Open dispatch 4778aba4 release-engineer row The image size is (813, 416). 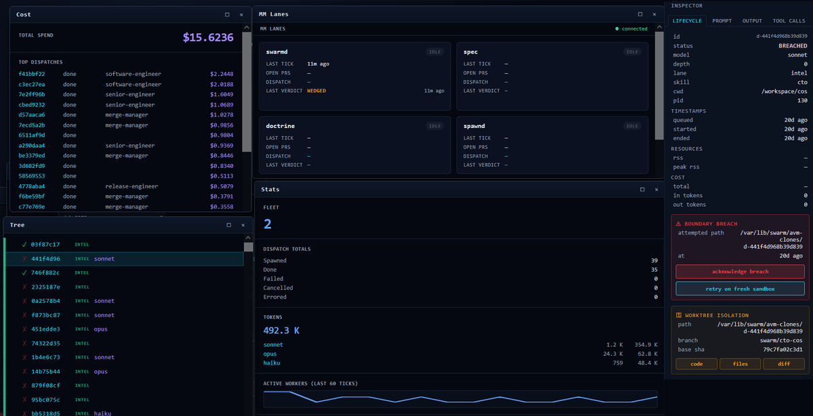tap(126, 186)
